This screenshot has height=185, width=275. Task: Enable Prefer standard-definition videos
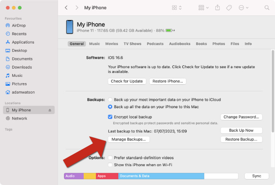[x=110, y=158]
